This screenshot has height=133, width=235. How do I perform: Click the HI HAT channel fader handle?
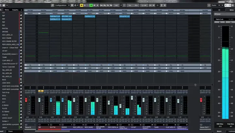click(132, 98)
